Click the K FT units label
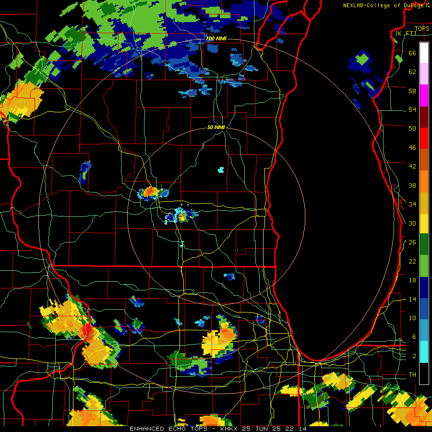The width and height of the screenshot is (432, 432). [406, 33]
